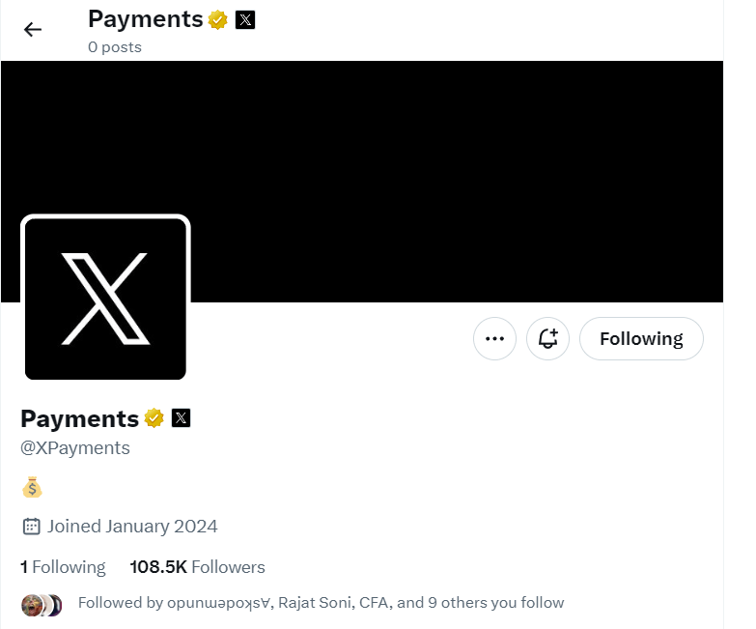Click X affiliate badge in top header
The width and height of the screenshot is (756, 629).
[245, 19]
